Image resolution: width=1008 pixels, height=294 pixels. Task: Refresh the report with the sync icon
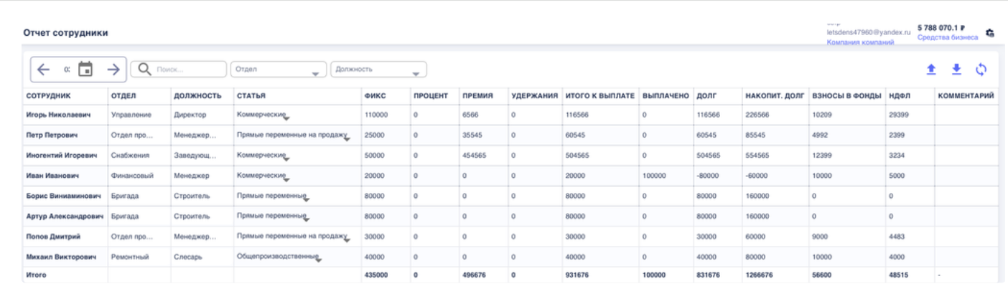click(x=981, y=70)
